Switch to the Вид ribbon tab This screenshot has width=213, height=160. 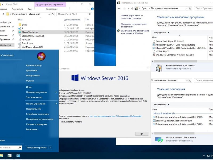coord(30,9)
